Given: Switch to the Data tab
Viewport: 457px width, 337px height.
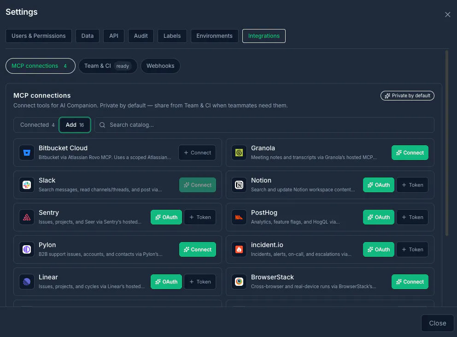Looking at the screenshot, I should (x=88, y=36).
